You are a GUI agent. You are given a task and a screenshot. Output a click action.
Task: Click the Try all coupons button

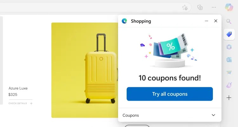(x=170, y=94)
